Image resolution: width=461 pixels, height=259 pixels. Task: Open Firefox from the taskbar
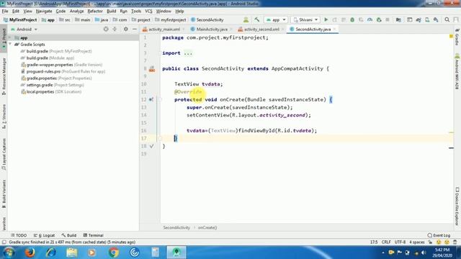pyautogui.click(x=30, y=253)
